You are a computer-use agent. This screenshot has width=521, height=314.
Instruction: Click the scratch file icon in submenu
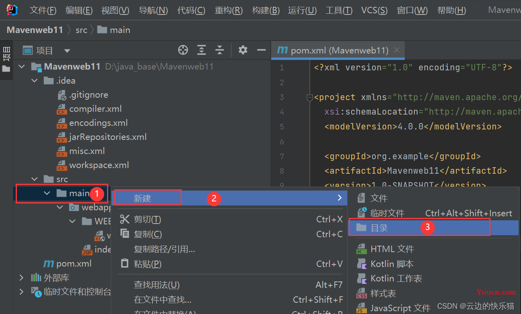point(362,213)
